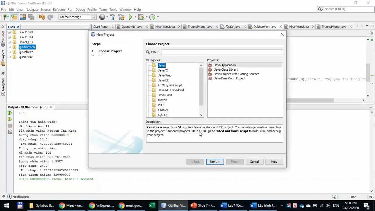Expand the QLSinhVien folder node
Screen dimensions: 375x211
pos(9,52)
